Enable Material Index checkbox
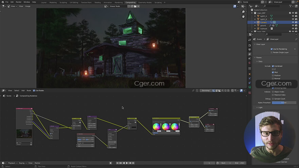Screen dimensions: 299x168 coord(273,95)
